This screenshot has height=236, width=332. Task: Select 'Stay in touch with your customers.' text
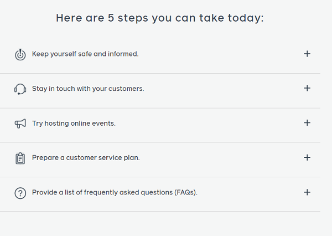click(x=88, y=89)
